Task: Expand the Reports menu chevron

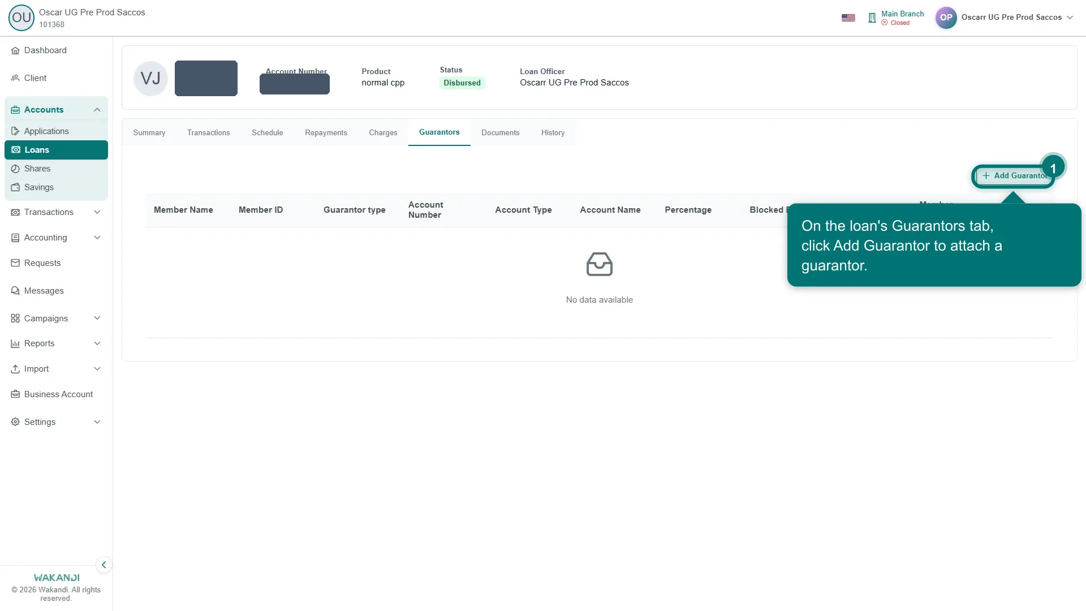Action: pos(97,343)
